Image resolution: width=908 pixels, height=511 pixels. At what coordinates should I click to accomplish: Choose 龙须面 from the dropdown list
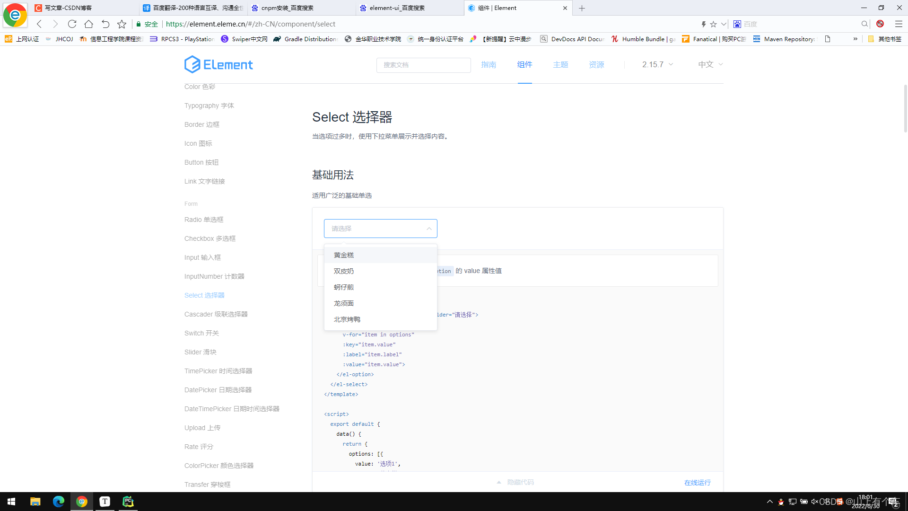pos(380,303)
